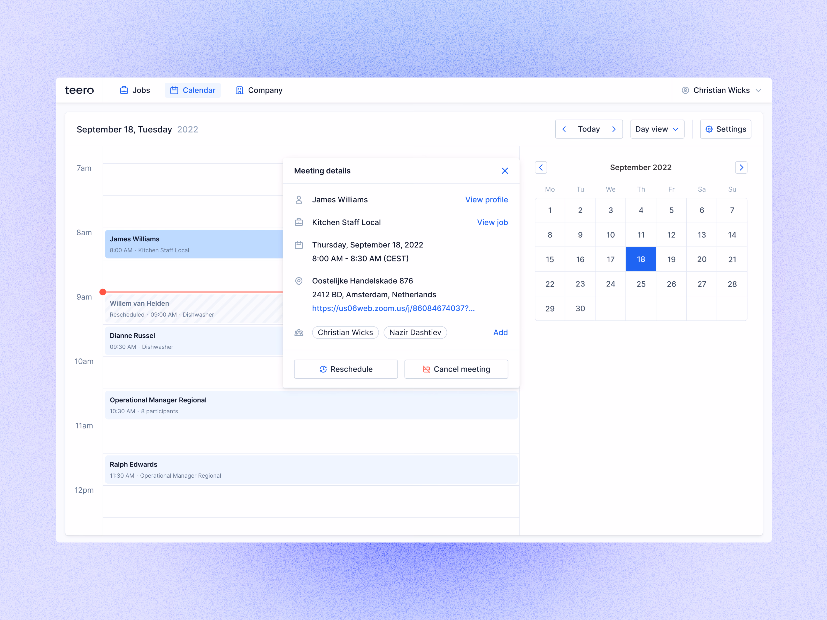This screenshot has width=827, height=620.
Task: Reschedule the meeting
Action: (x=346, y=369)
